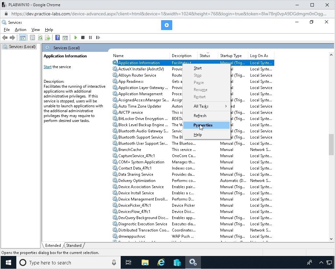Open Server Manager taskbar icon

[177, 262]
